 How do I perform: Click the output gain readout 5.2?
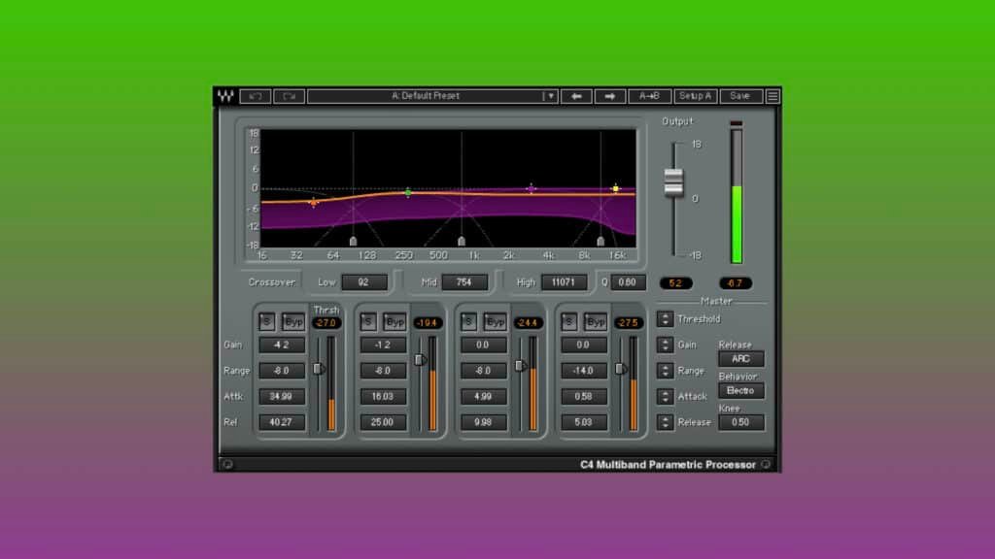(676, 283)
